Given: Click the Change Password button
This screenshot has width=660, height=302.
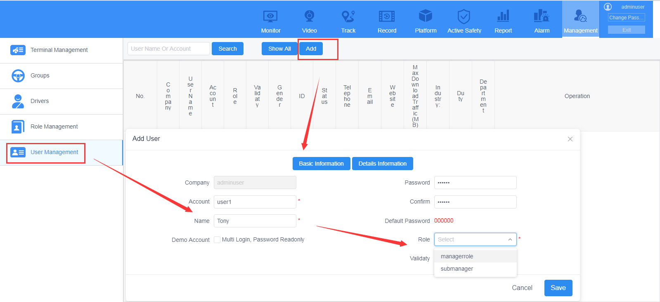Looking at the screenshot, I should coord(626,18).
